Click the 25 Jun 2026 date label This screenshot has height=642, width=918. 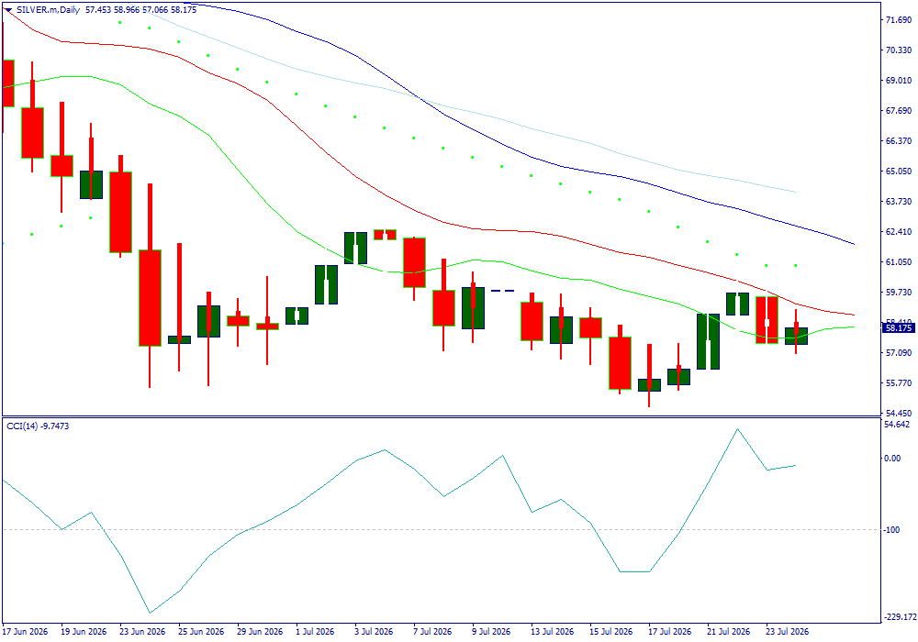tap(201, 632)
